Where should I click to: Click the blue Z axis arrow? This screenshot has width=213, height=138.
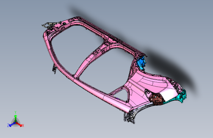12,124
